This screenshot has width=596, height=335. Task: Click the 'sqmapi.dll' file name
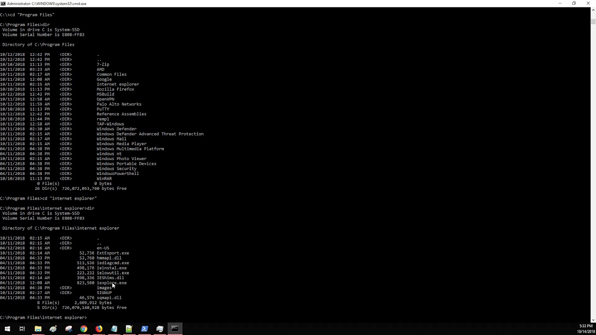[x=109, y=298]
